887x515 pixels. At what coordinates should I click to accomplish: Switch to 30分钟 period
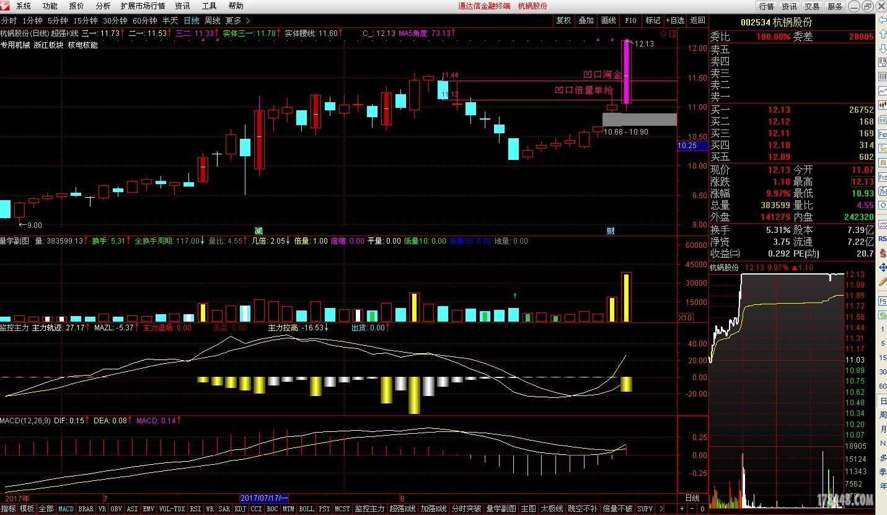(x=115, y=20)
